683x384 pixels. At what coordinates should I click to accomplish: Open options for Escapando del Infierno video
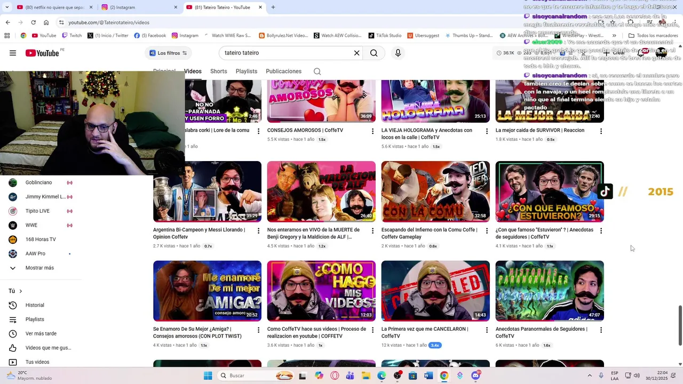487,231
